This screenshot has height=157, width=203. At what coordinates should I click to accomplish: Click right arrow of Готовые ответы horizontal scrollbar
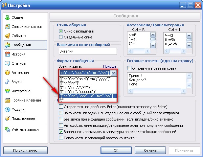[x=183, y=91]
